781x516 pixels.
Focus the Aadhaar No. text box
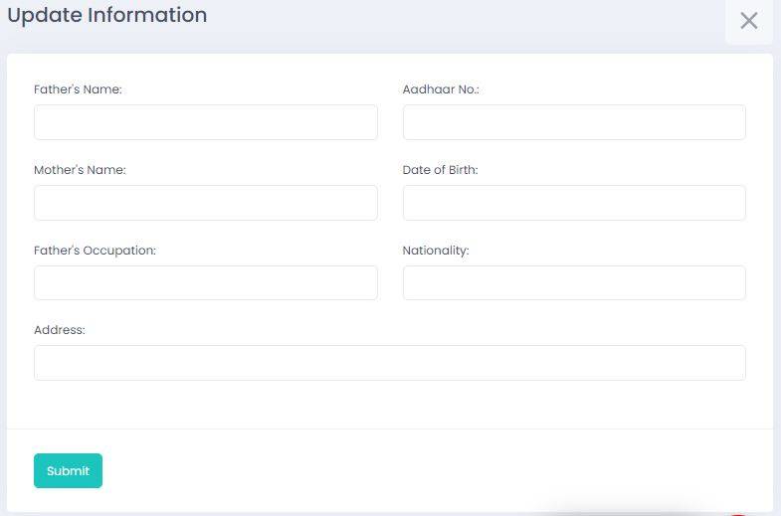[x=573, y=122]
